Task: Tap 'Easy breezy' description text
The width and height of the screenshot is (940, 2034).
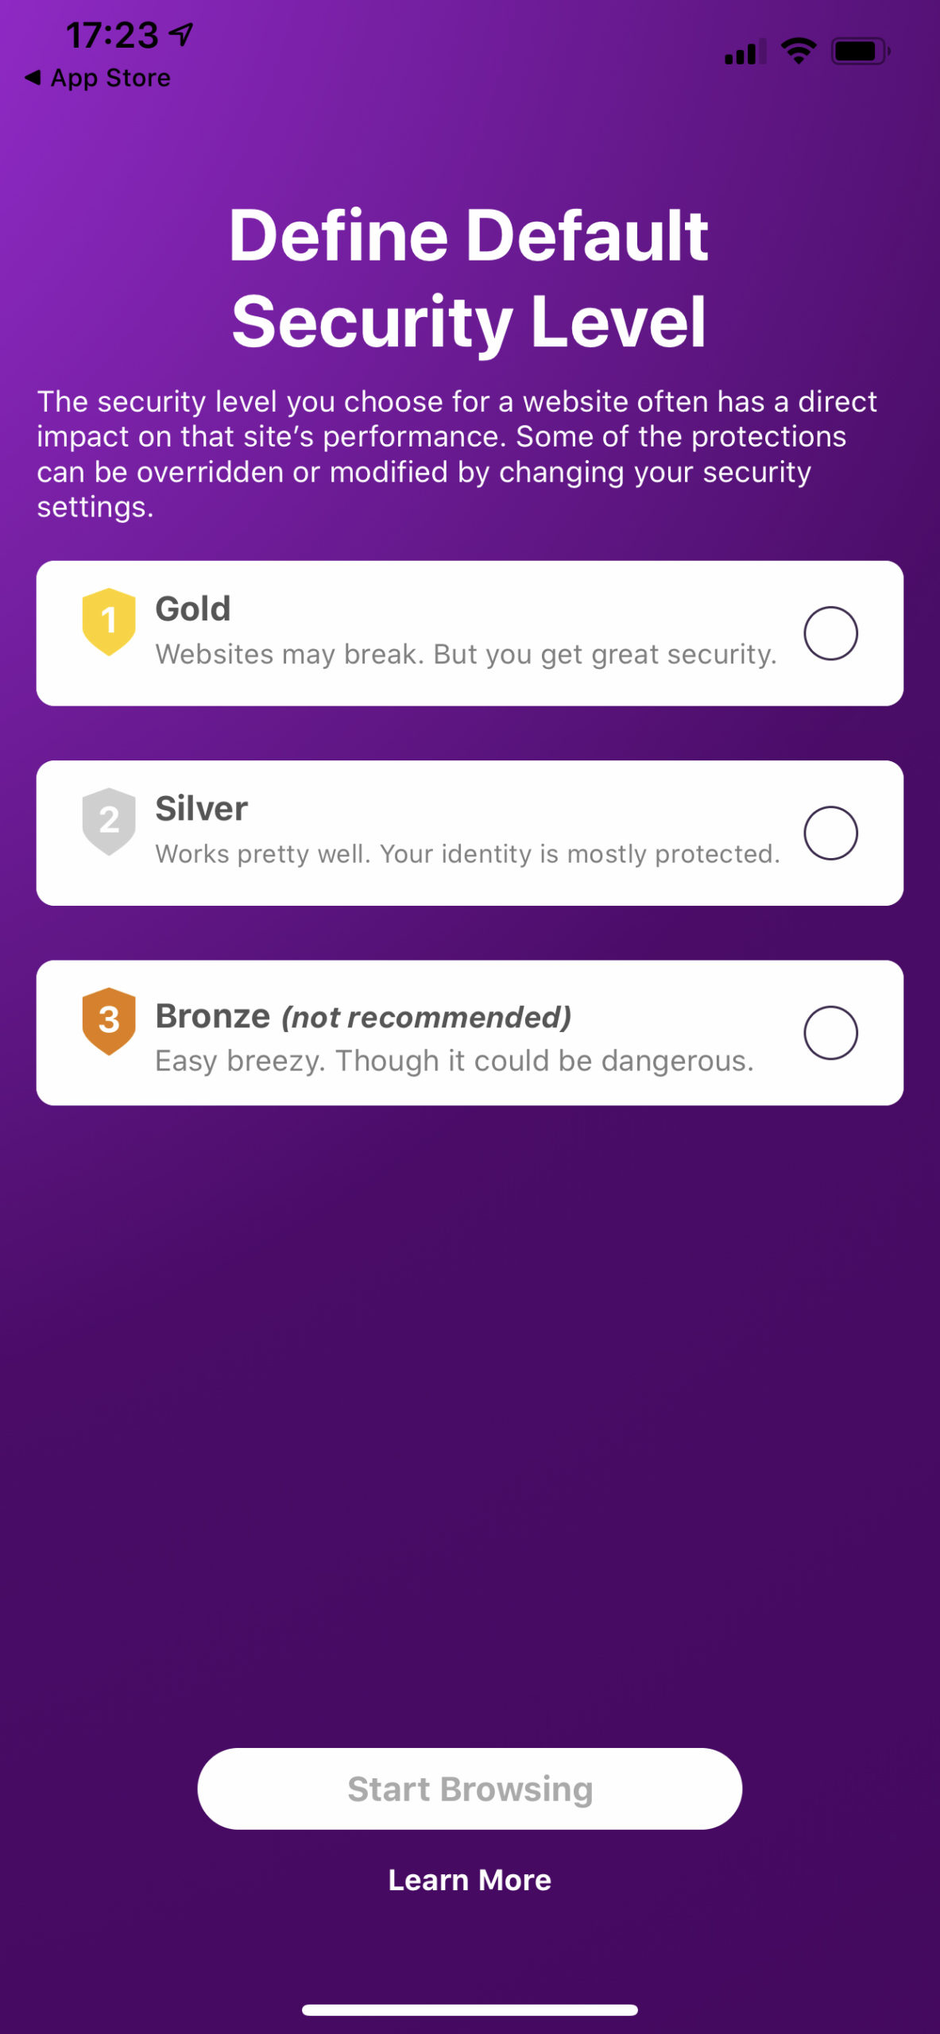Action: tap(455, 1061)
